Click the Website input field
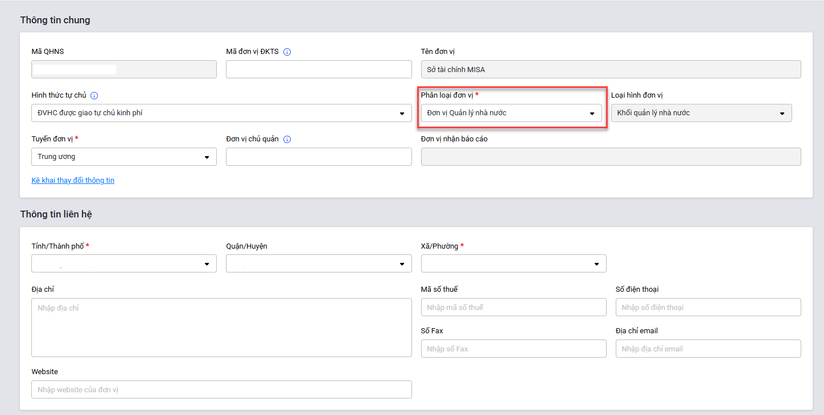This screenshot has width=824, height=415. pyautogui.click(x=221, y=389)
